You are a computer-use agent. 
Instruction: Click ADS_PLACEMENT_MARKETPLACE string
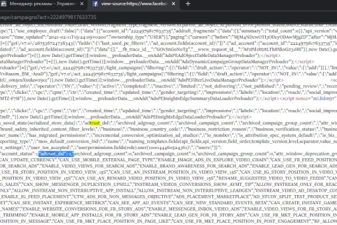[213, 197]
